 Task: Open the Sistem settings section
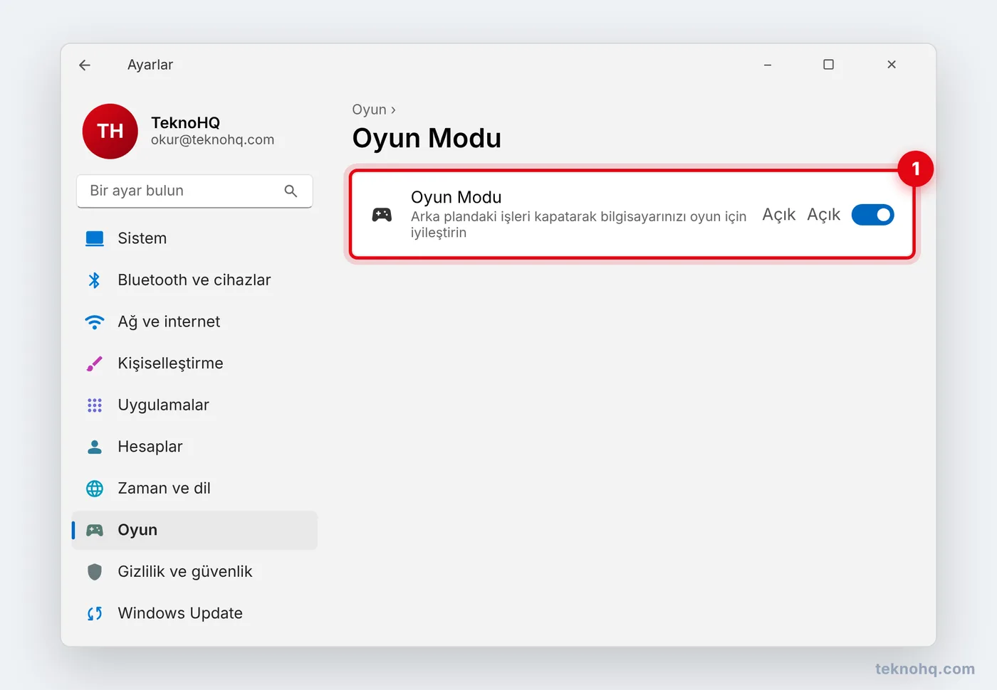coord(194,238)
